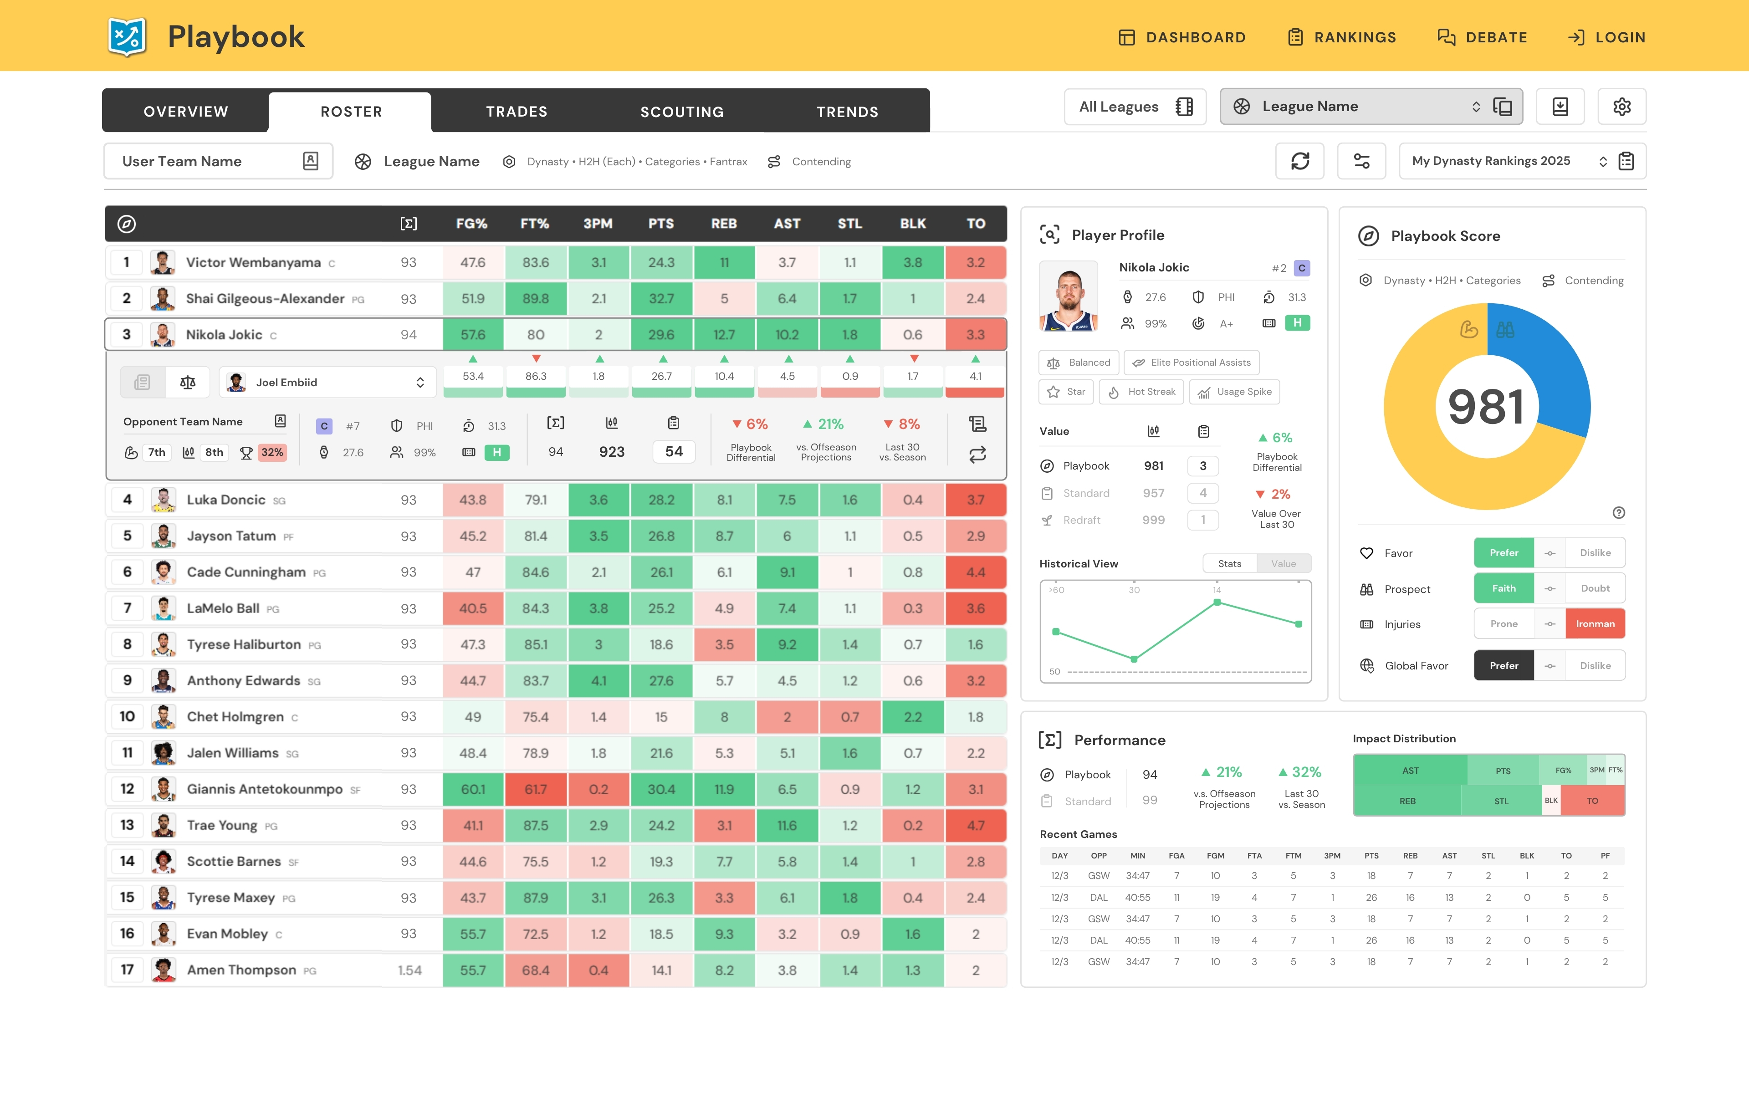Click the Performance sigma icon
1749x1093 pixels.
[1050, 740]
